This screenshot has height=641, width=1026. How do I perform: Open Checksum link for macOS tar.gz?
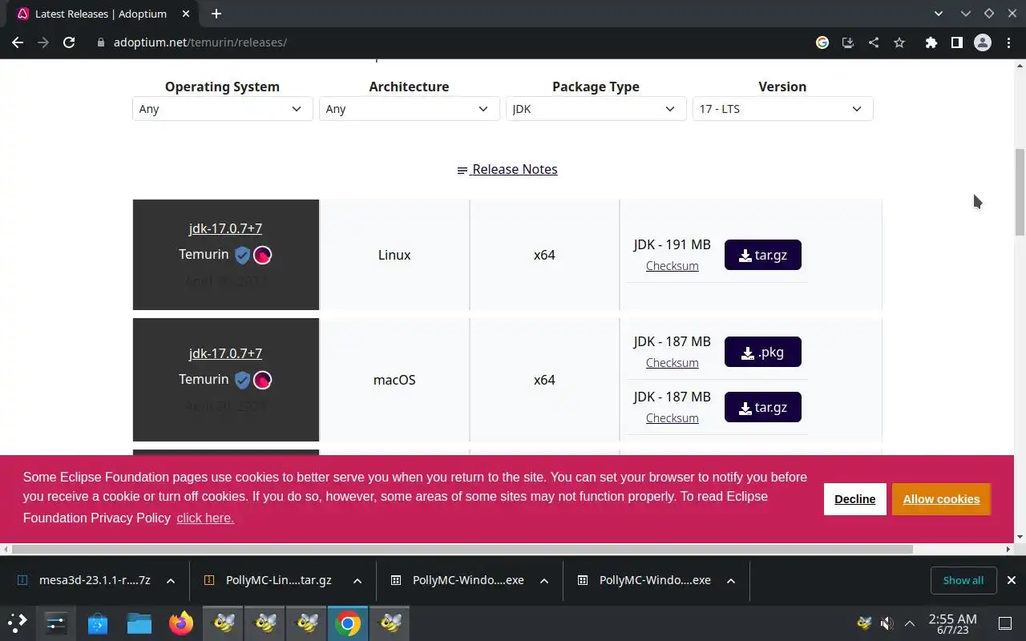[672, 418]
